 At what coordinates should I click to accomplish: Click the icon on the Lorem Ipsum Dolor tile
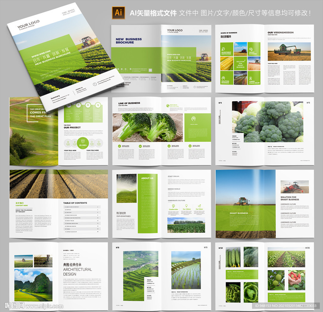click(x=251, y=78)
